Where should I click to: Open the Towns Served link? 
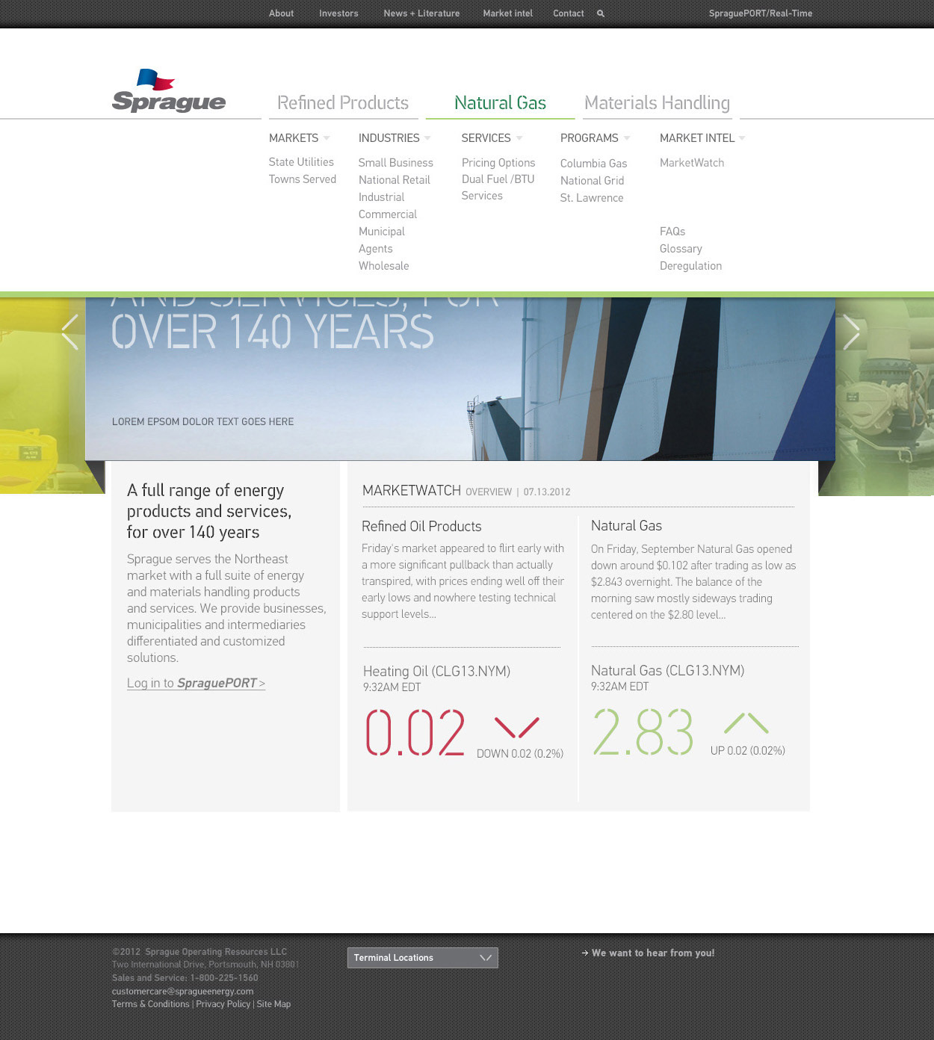[x=303, y=179]
